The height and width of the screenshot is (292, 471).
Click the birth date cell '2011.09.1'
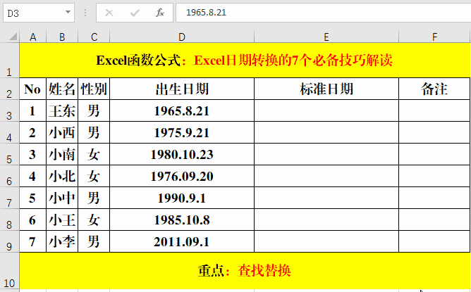pos(182,241)
